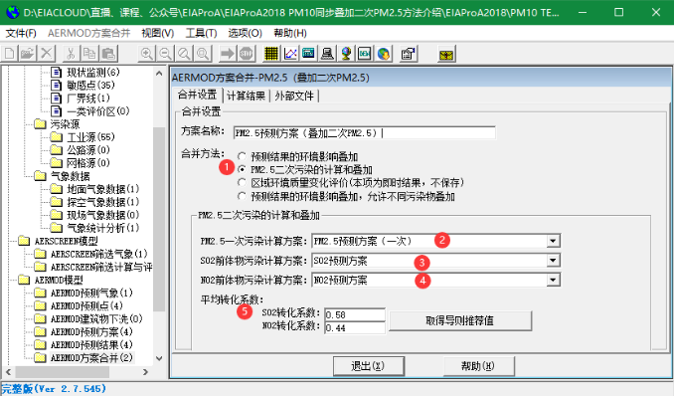Viewport: 674px width, 396px height.
Task: Select AERMOD预测方案(4) in the tree
Action: click(x=91, y=332)
